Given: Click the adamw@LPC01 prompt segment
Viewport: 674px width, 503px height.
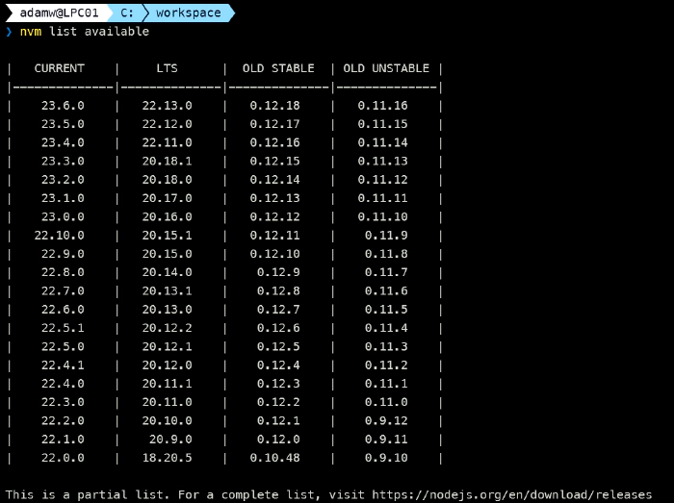Looking at the screenshot, I should coord(59,13).
